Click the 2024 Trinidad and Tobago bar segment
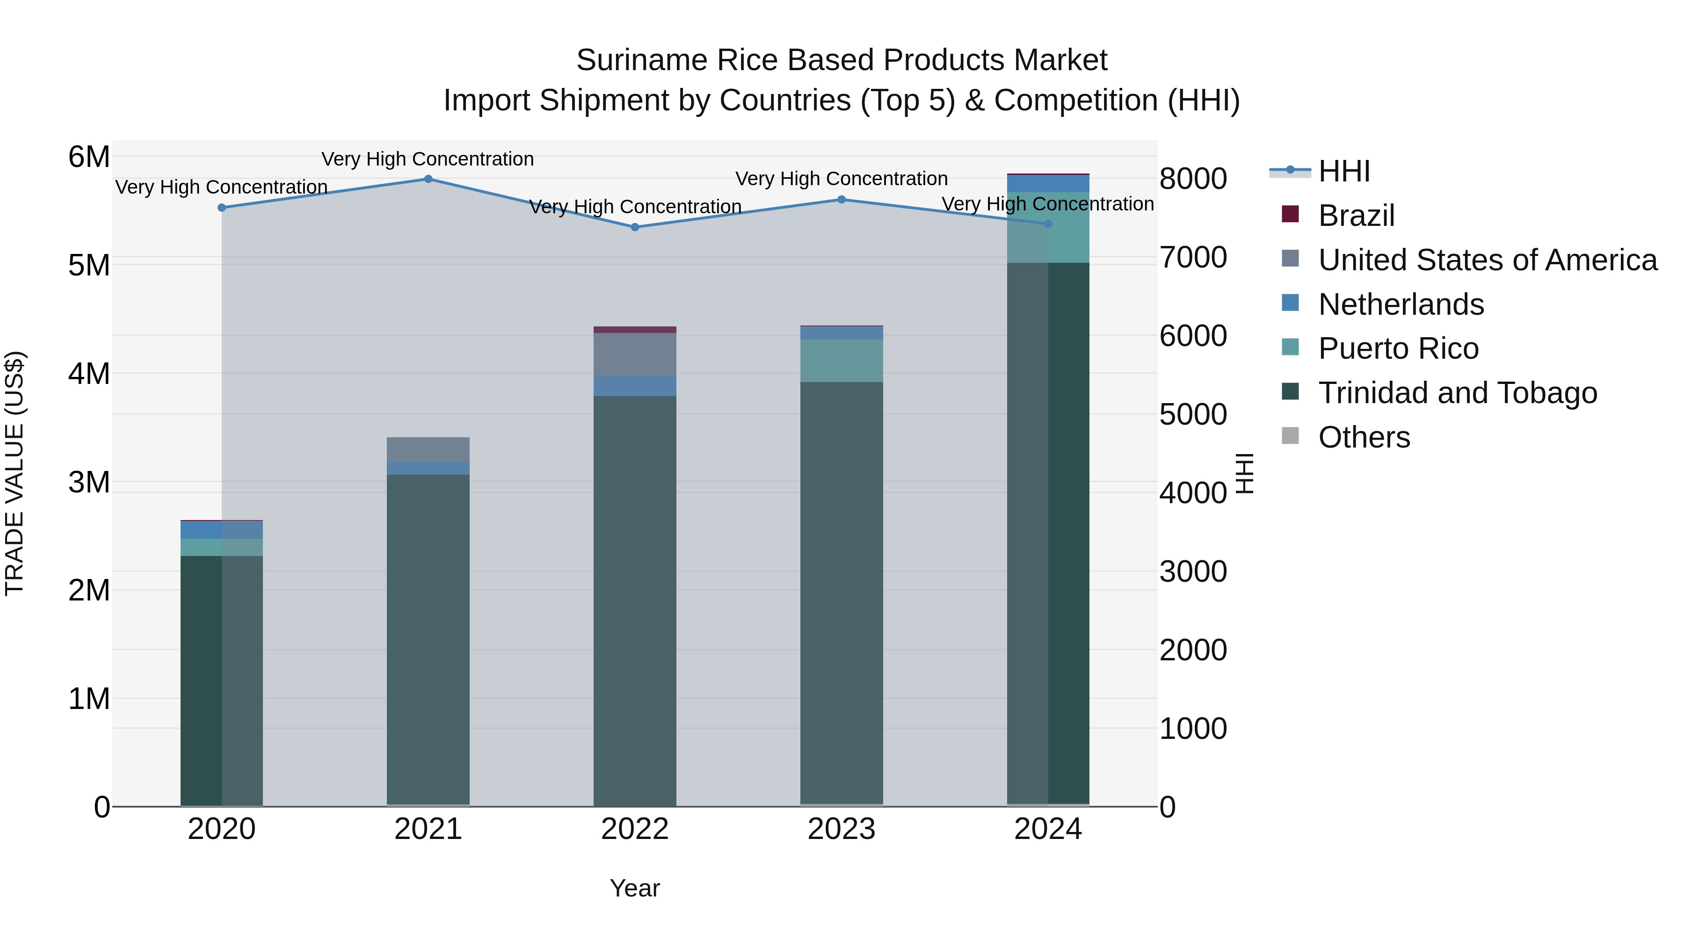This screenshot has width=1684, height=947. click(x=1048, y=533)
